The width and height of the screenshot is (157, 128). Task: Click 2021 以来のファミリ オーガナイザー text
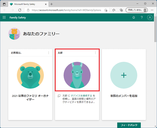coord(30,98)
